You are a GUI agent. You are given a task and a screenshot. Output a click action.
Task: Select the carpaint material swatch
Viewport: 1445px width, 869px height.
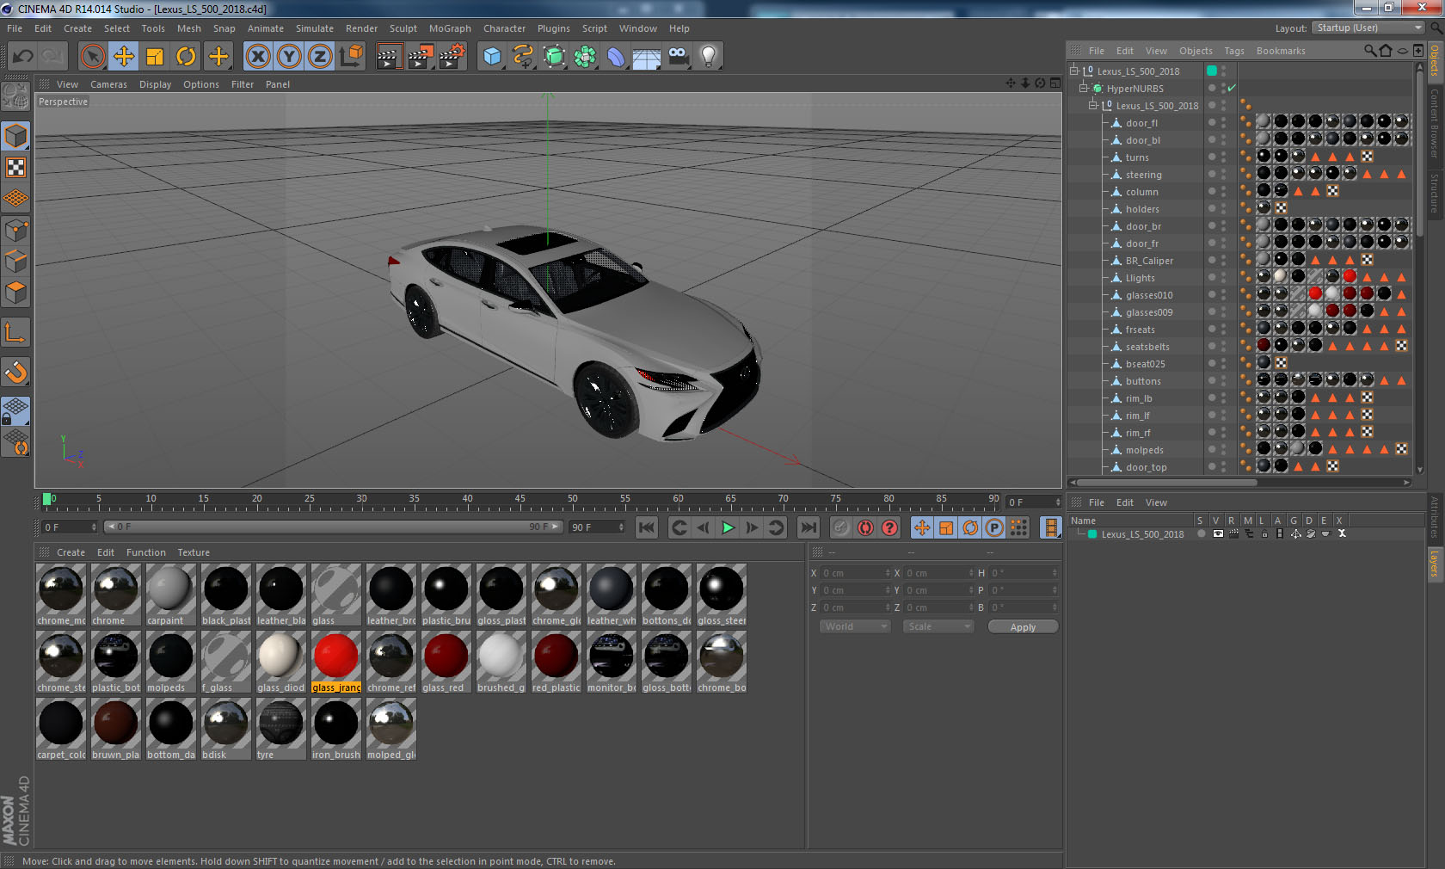coord(170,595)
